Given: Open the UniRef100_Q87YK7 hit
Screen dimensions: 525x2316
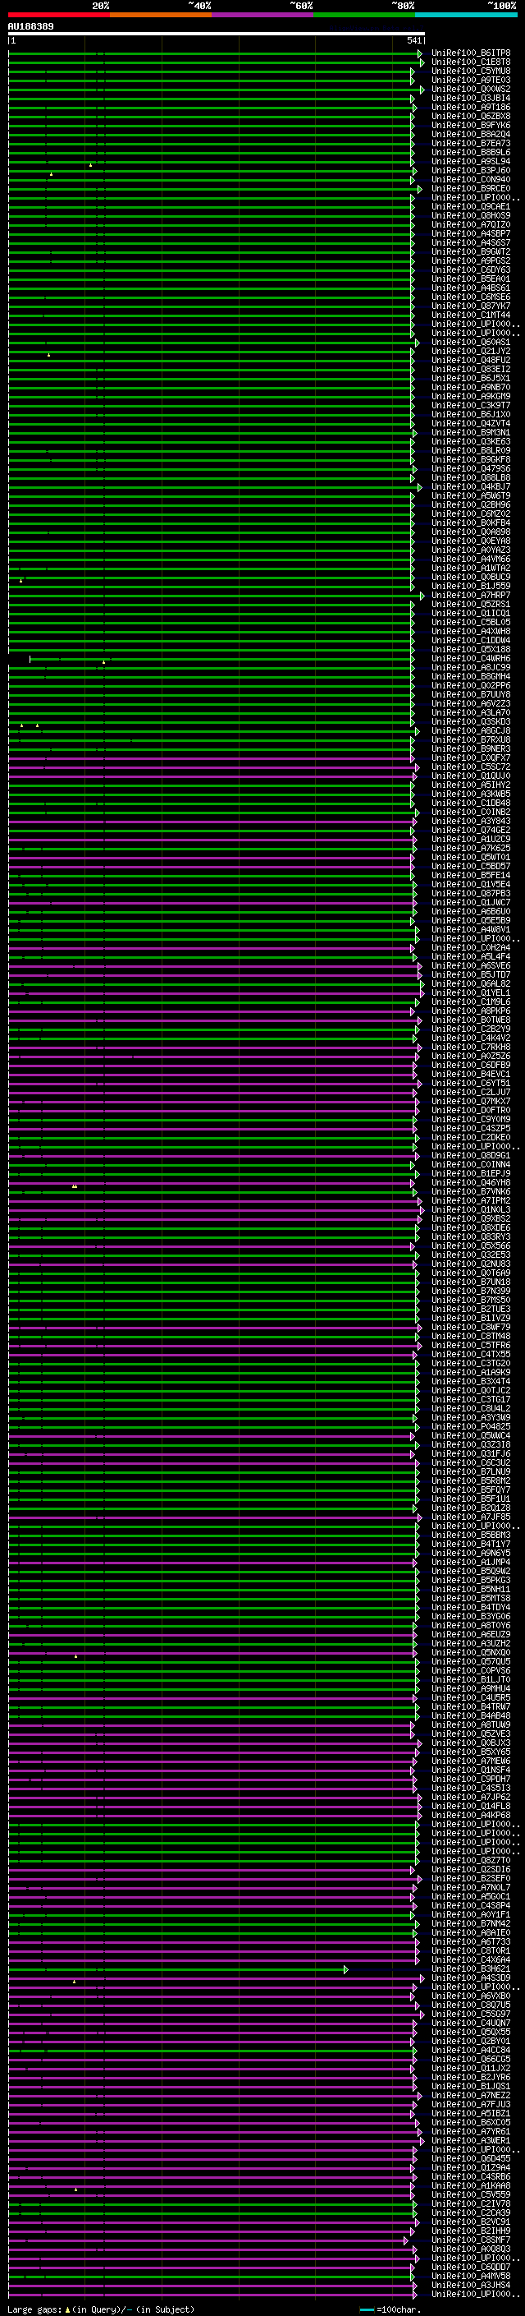Looking at the screenshot, I should 471,306.
